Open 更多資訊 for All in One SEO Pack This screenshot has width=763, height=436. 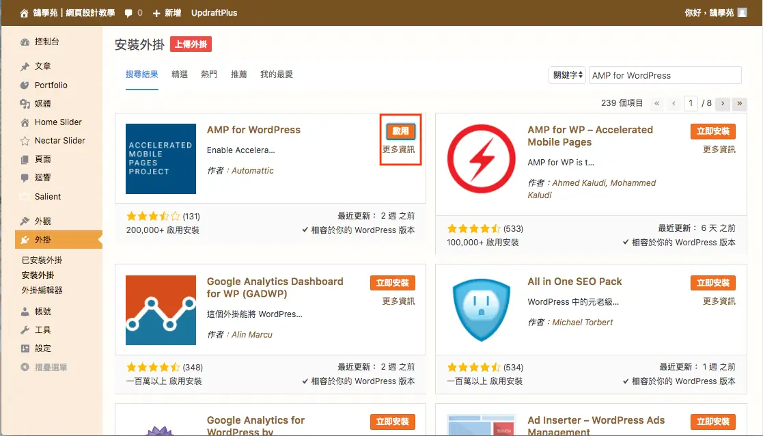tap(719, 301)
